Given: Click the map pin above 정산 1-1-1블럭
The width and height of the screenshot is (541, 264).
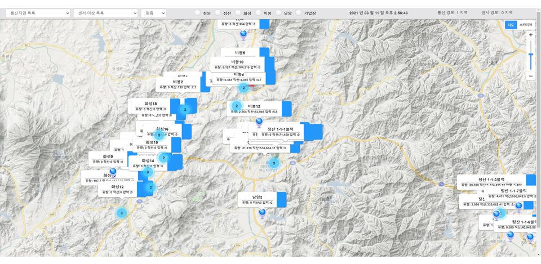Looking at the screenshot, I should [259, 122].
